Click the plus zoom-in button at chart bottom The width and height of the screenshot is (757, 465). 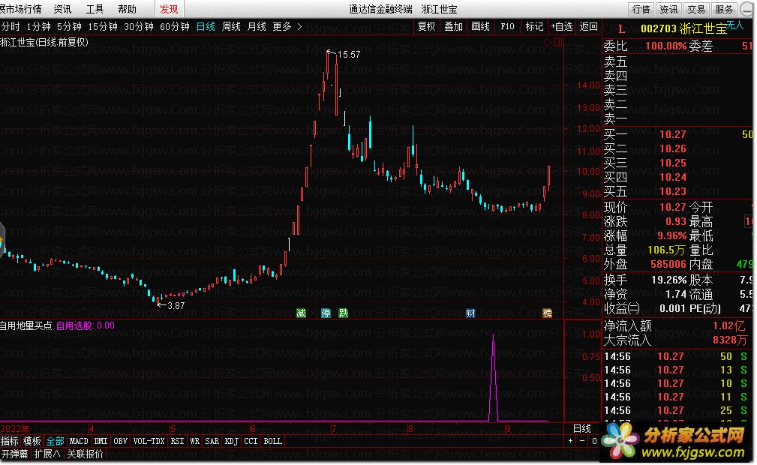[571, 441]
